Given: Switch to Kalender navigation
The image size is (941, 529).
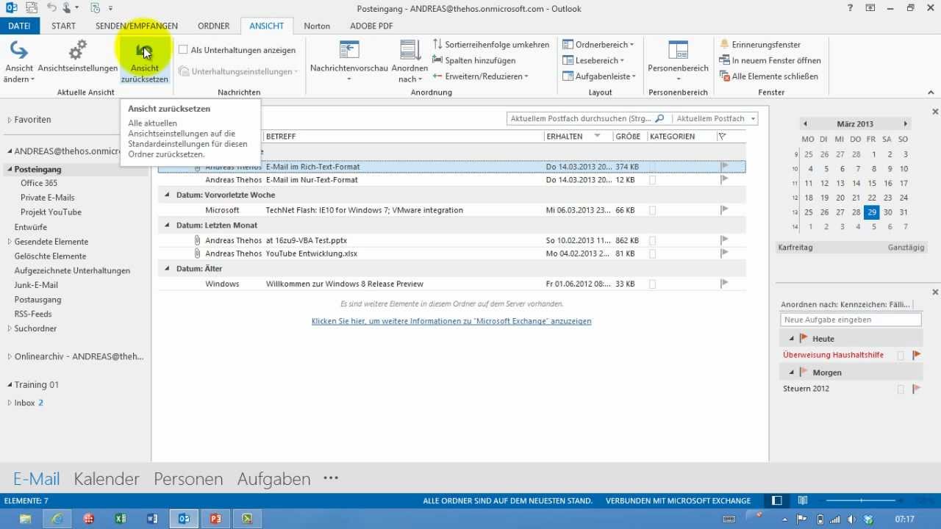Looking at the screenshot, I should coord(107,479).
